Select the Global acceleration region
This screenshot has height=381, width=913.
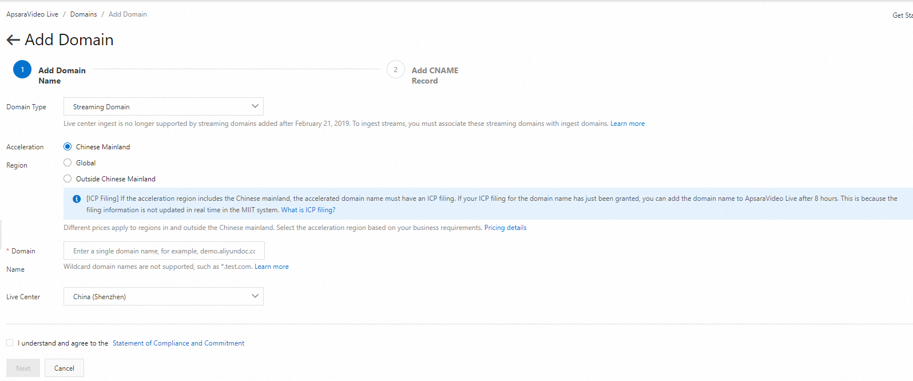[x=68, y=163]
